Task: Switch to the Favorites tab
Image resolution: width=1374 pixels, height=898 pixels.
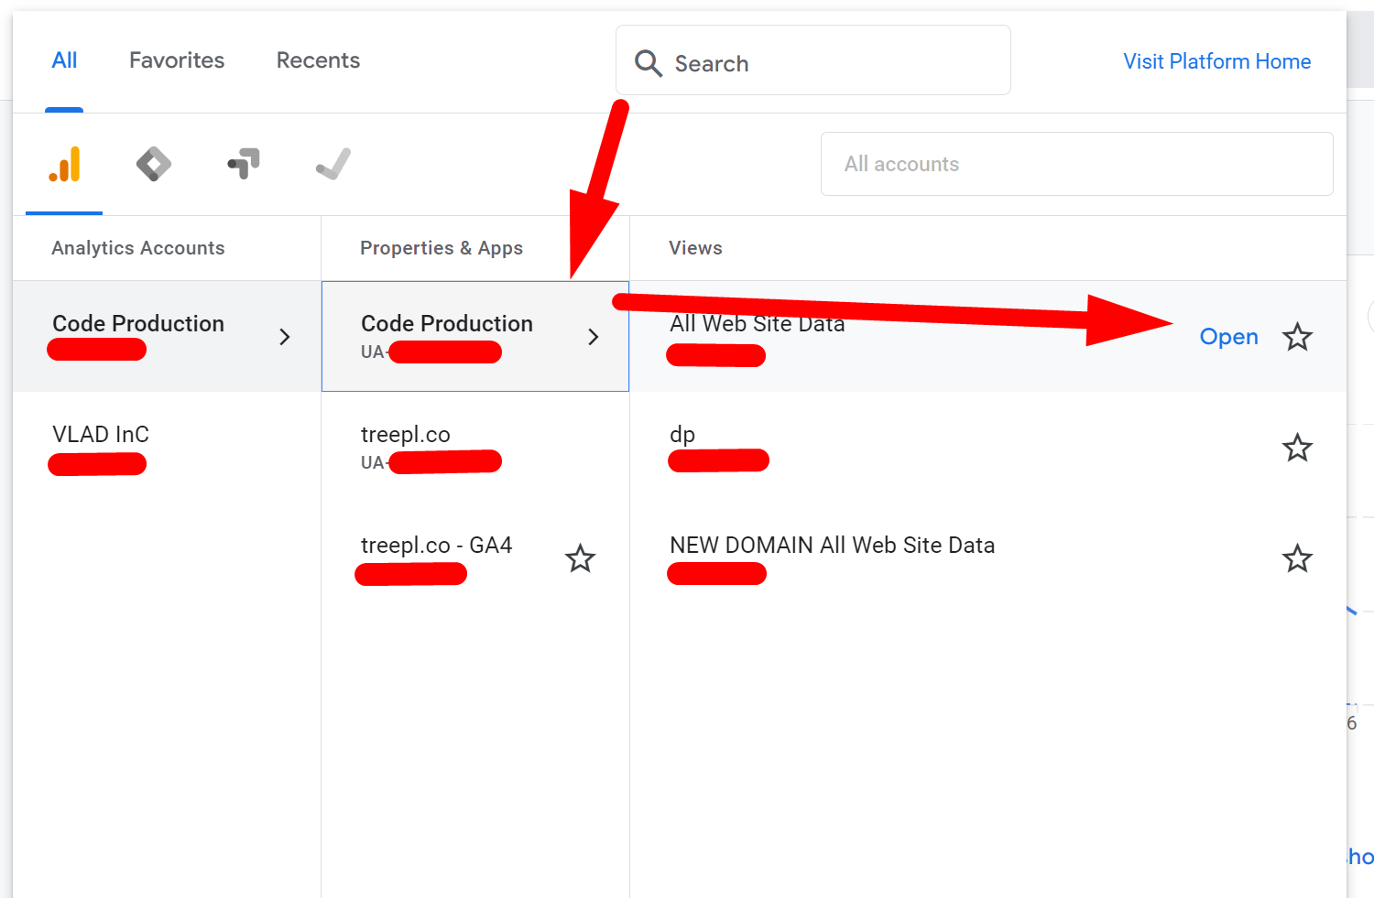Action: [x=177, y=60]
